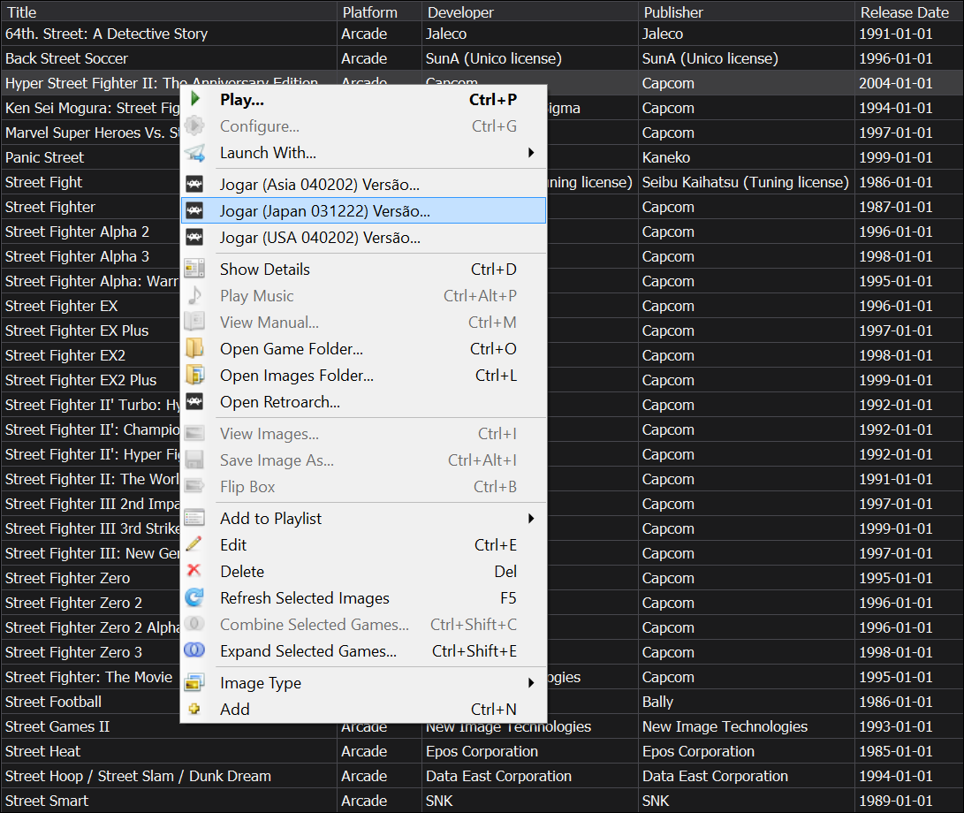The width and height of the screenshot is (964, 813).
Task: Select Jogar (USA 040202) Versão menu entry
Action: 363,237
